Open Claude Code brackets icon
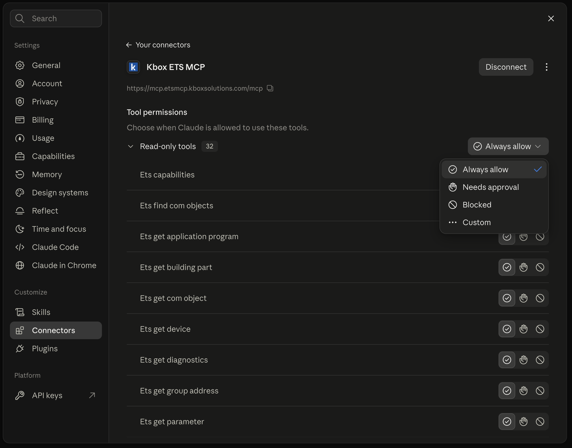This screenshot has height=448, width=572. pos(20,247)
